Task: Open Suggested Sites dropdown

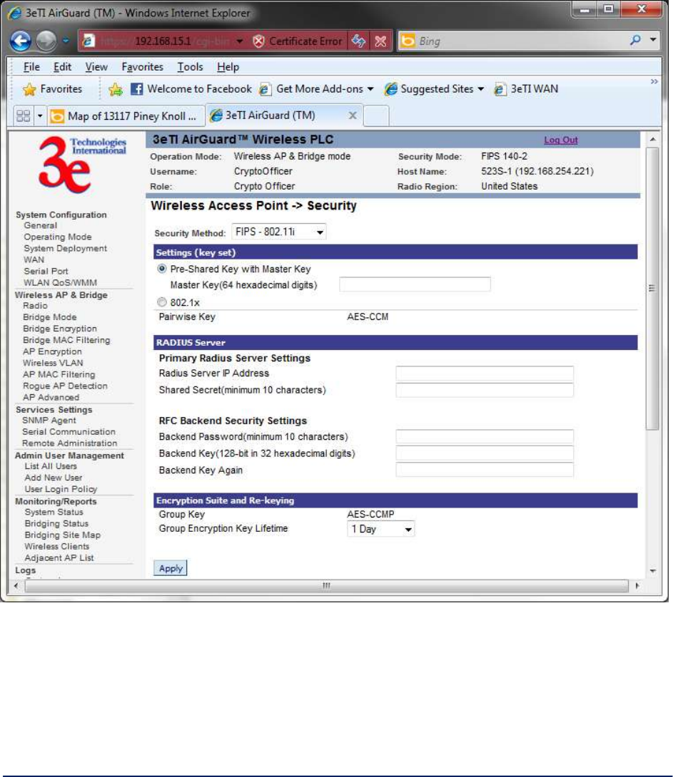Action: (435, 89)
